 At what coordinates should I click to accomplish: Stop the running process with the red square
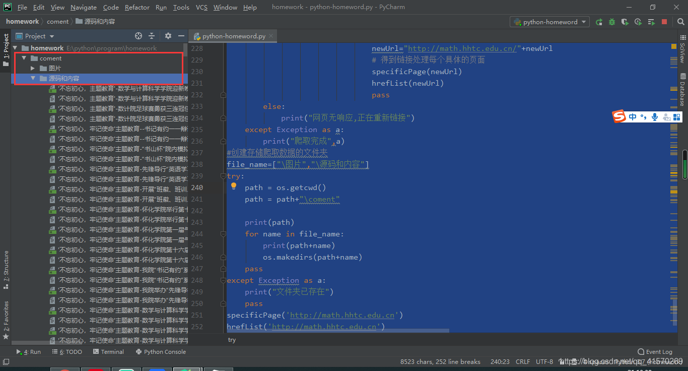(664, 22)
